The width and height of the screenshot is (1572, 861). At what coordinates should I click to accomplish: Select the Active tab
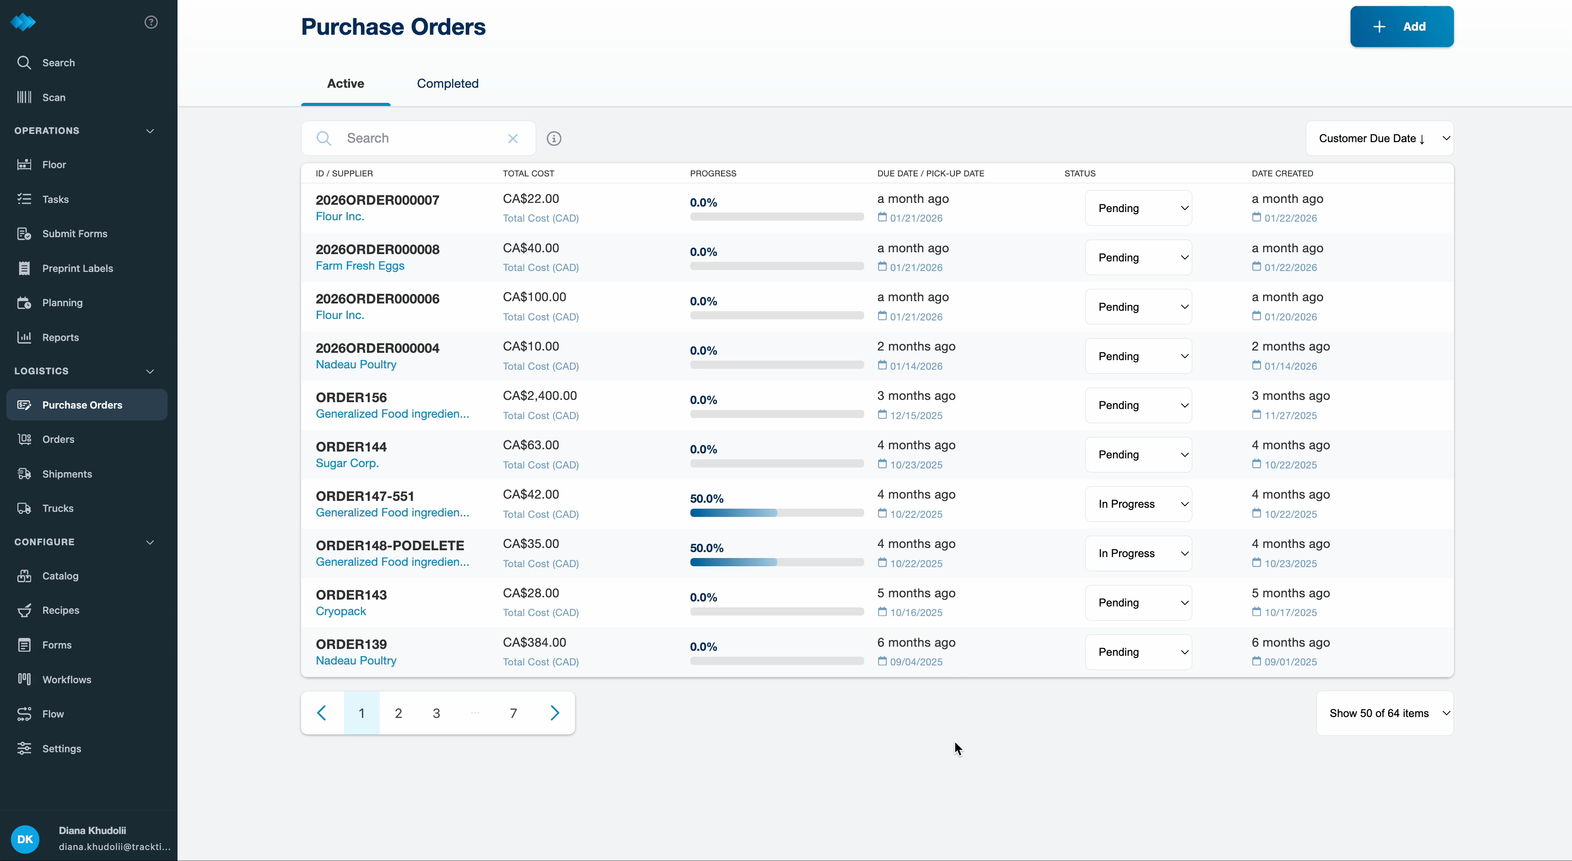coord(345,84)
